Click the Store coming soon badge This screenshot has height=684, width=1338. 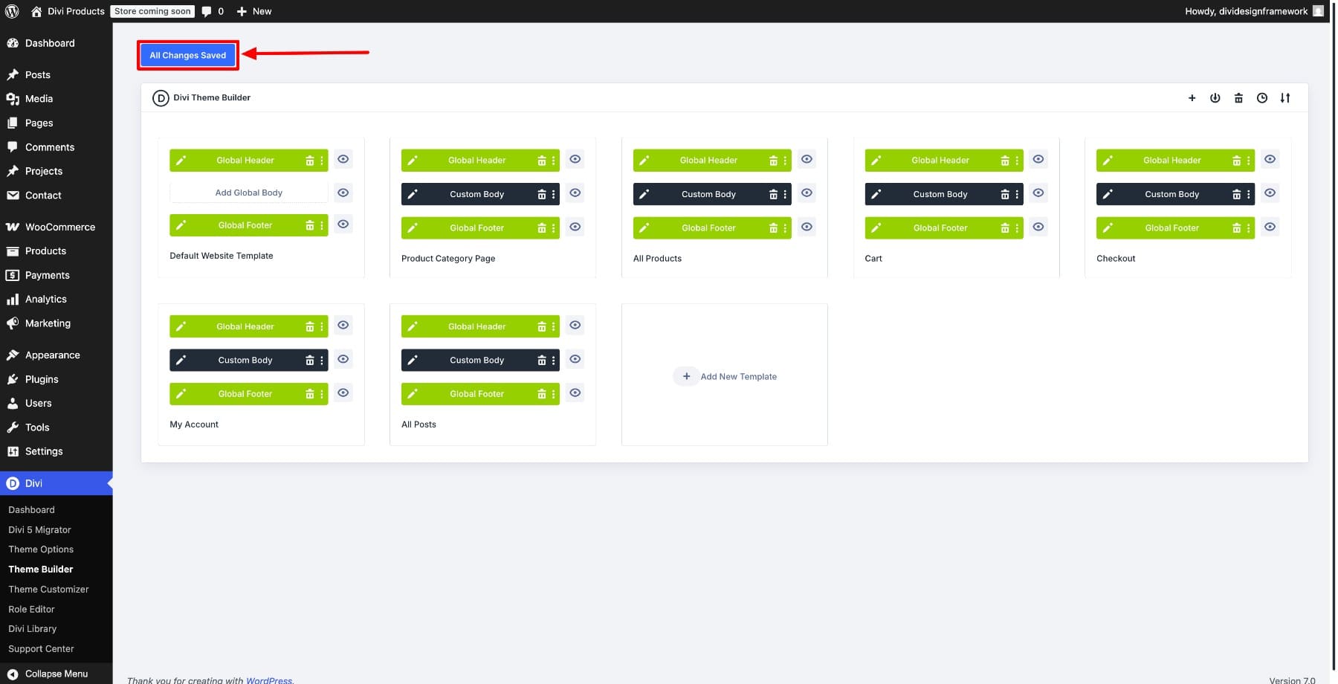pyautogui.click(x=152, y=11)
